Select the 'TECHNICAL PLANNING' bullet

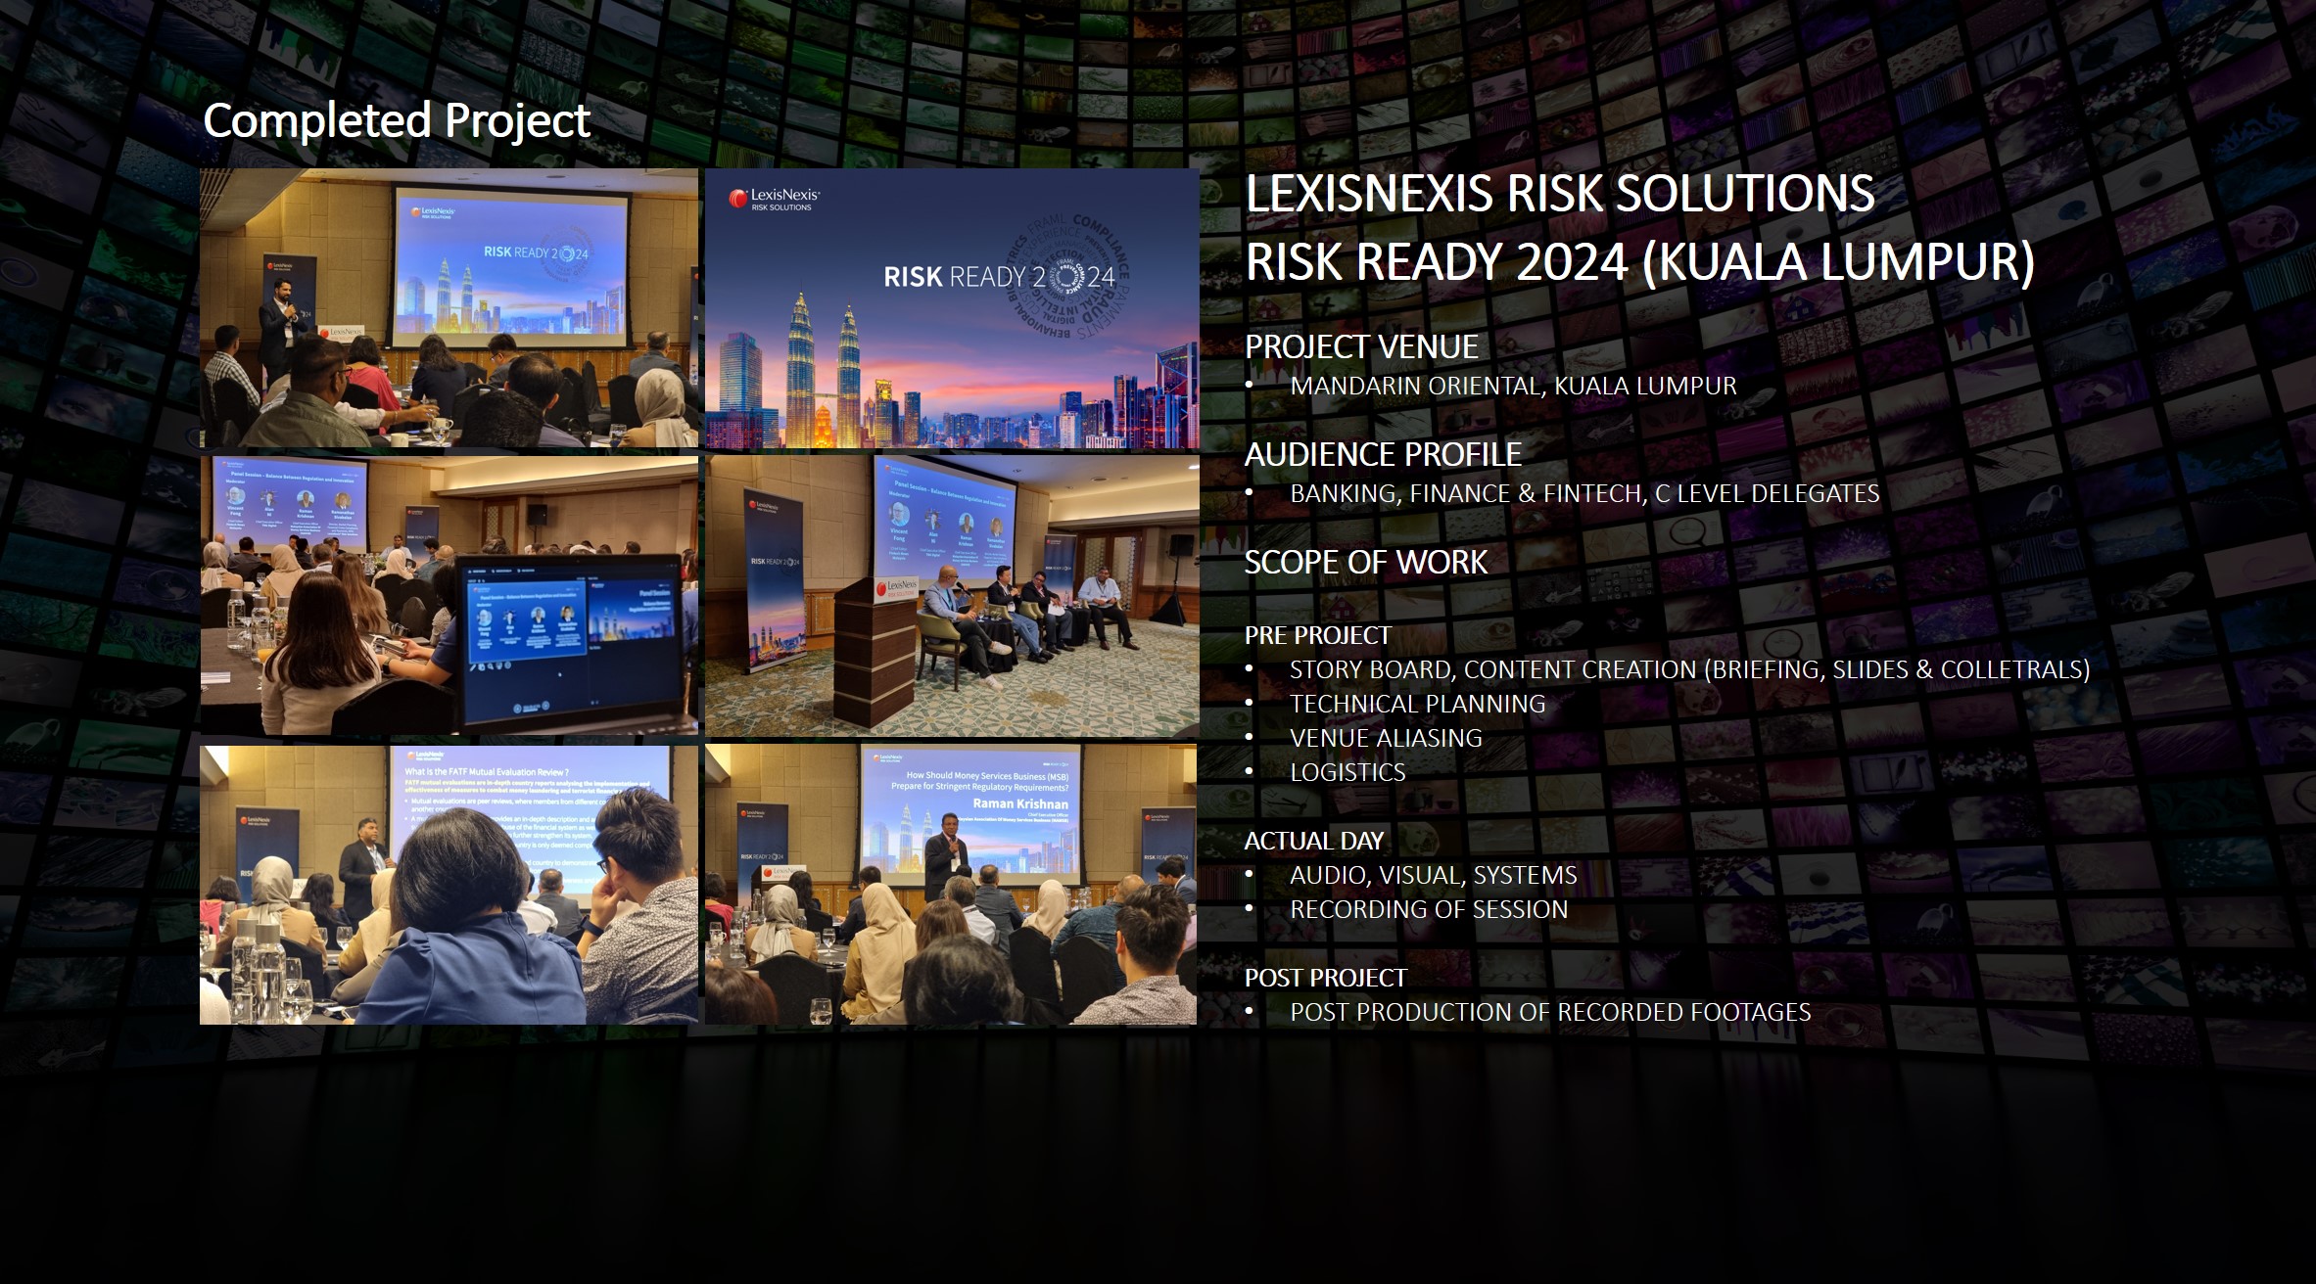point(1417,704)
